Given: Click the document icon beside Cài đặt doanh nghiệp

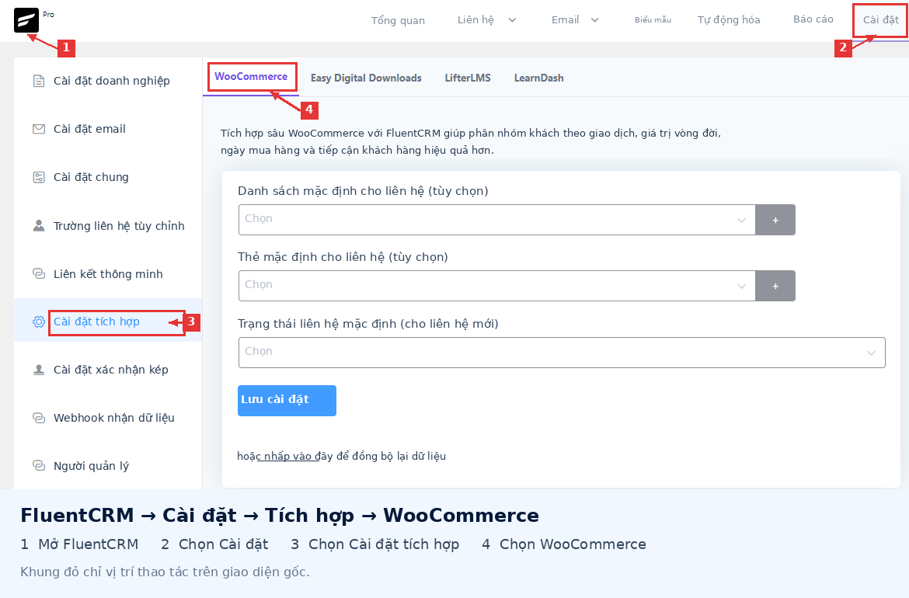Looking at the screenshot, I should coord(39,81).
